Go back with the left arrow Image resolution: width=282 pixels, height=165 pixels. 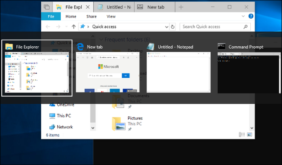[x=48, y=27]
